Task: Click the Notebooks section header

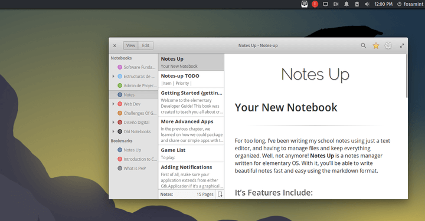Action: [x=121, y=58]
